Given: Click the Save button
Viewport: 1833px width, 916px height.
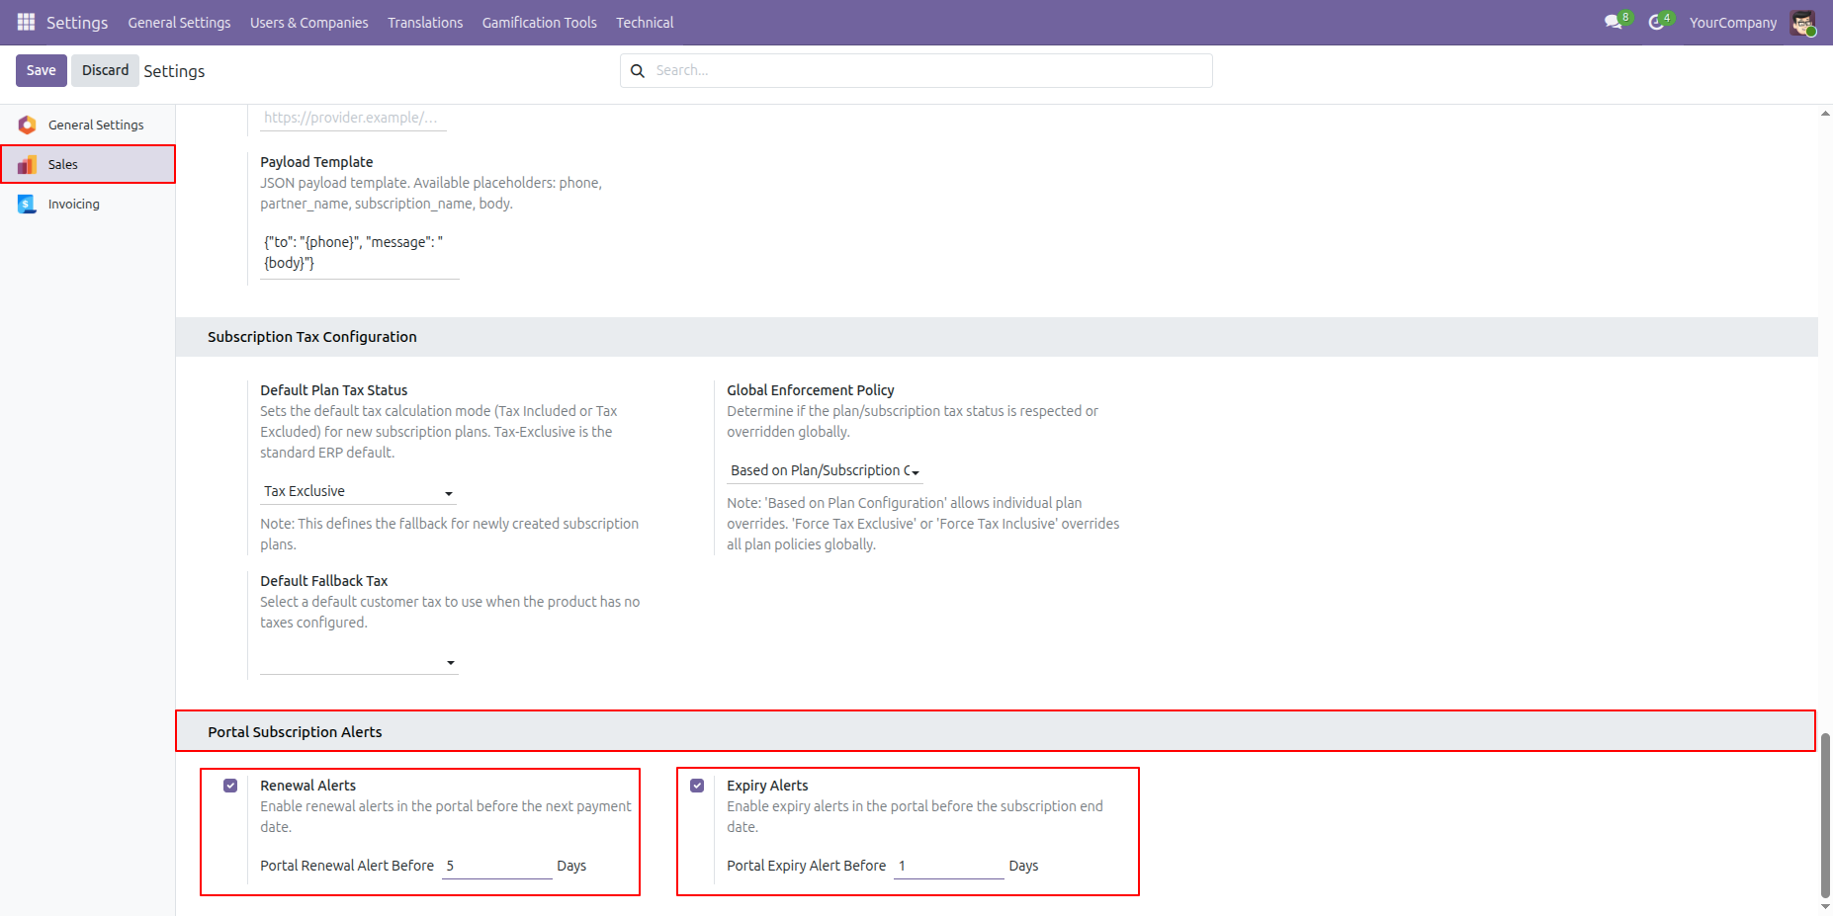Looking at the screenshot, I should click(42, 70).
